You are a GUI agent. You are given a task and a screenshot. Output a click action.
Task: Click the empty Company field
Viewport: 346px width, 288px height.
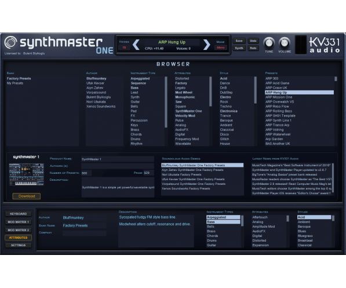(84, 234)
